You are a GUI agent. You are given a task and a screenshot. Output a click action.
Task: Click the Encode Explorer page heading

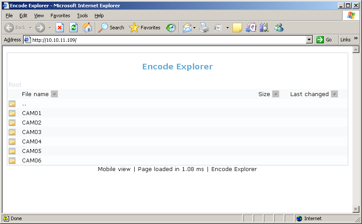coord(177,67)
